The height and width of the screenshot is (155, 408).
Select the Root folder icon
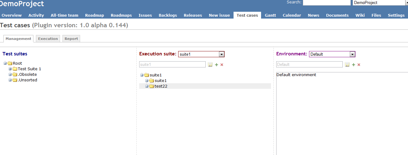coord(10,63)
